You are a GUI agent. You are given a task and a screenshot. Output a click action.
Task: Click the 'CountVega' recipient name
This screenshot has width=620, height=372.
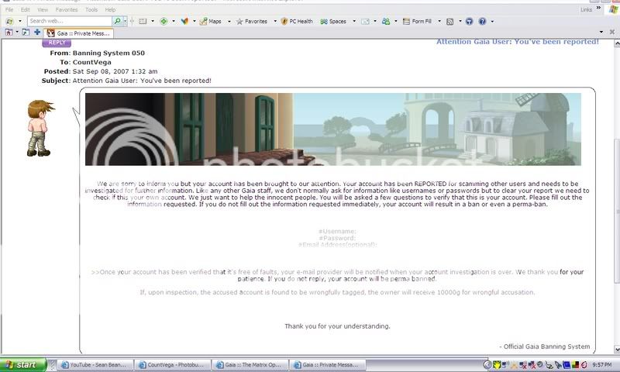pos(91,62)
